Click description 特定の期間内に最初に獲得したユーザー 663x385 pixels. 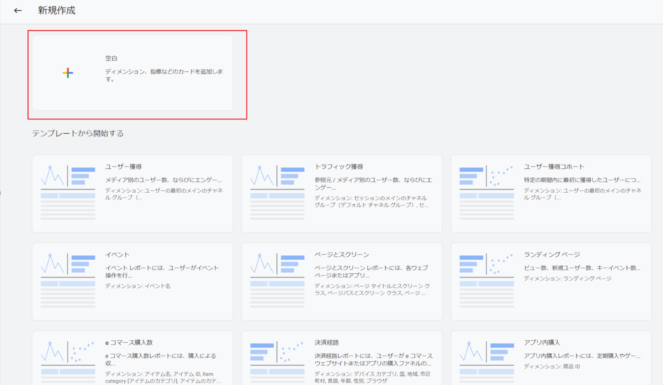click(582, 180)
